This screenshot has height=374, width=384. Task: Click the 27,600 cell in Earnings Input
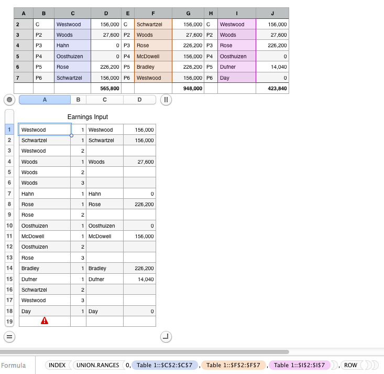tap(139, 162)
